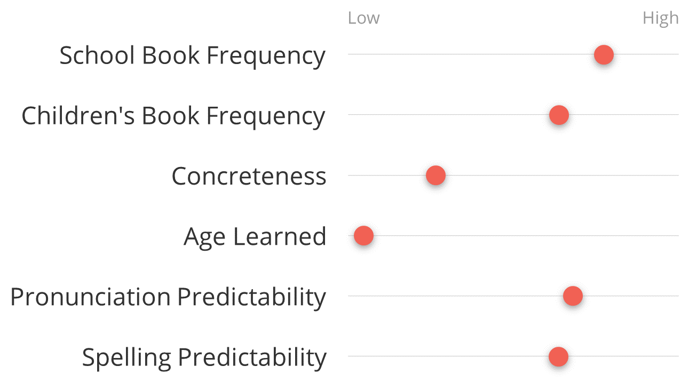The height and width of the screenshot is (390, 697).
Task: Click the Low scale heading
Action: [363, 18]
